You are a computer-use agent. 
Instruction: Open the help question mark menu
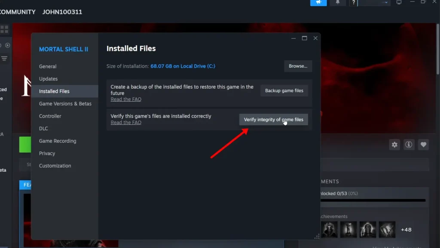[354, 3]
